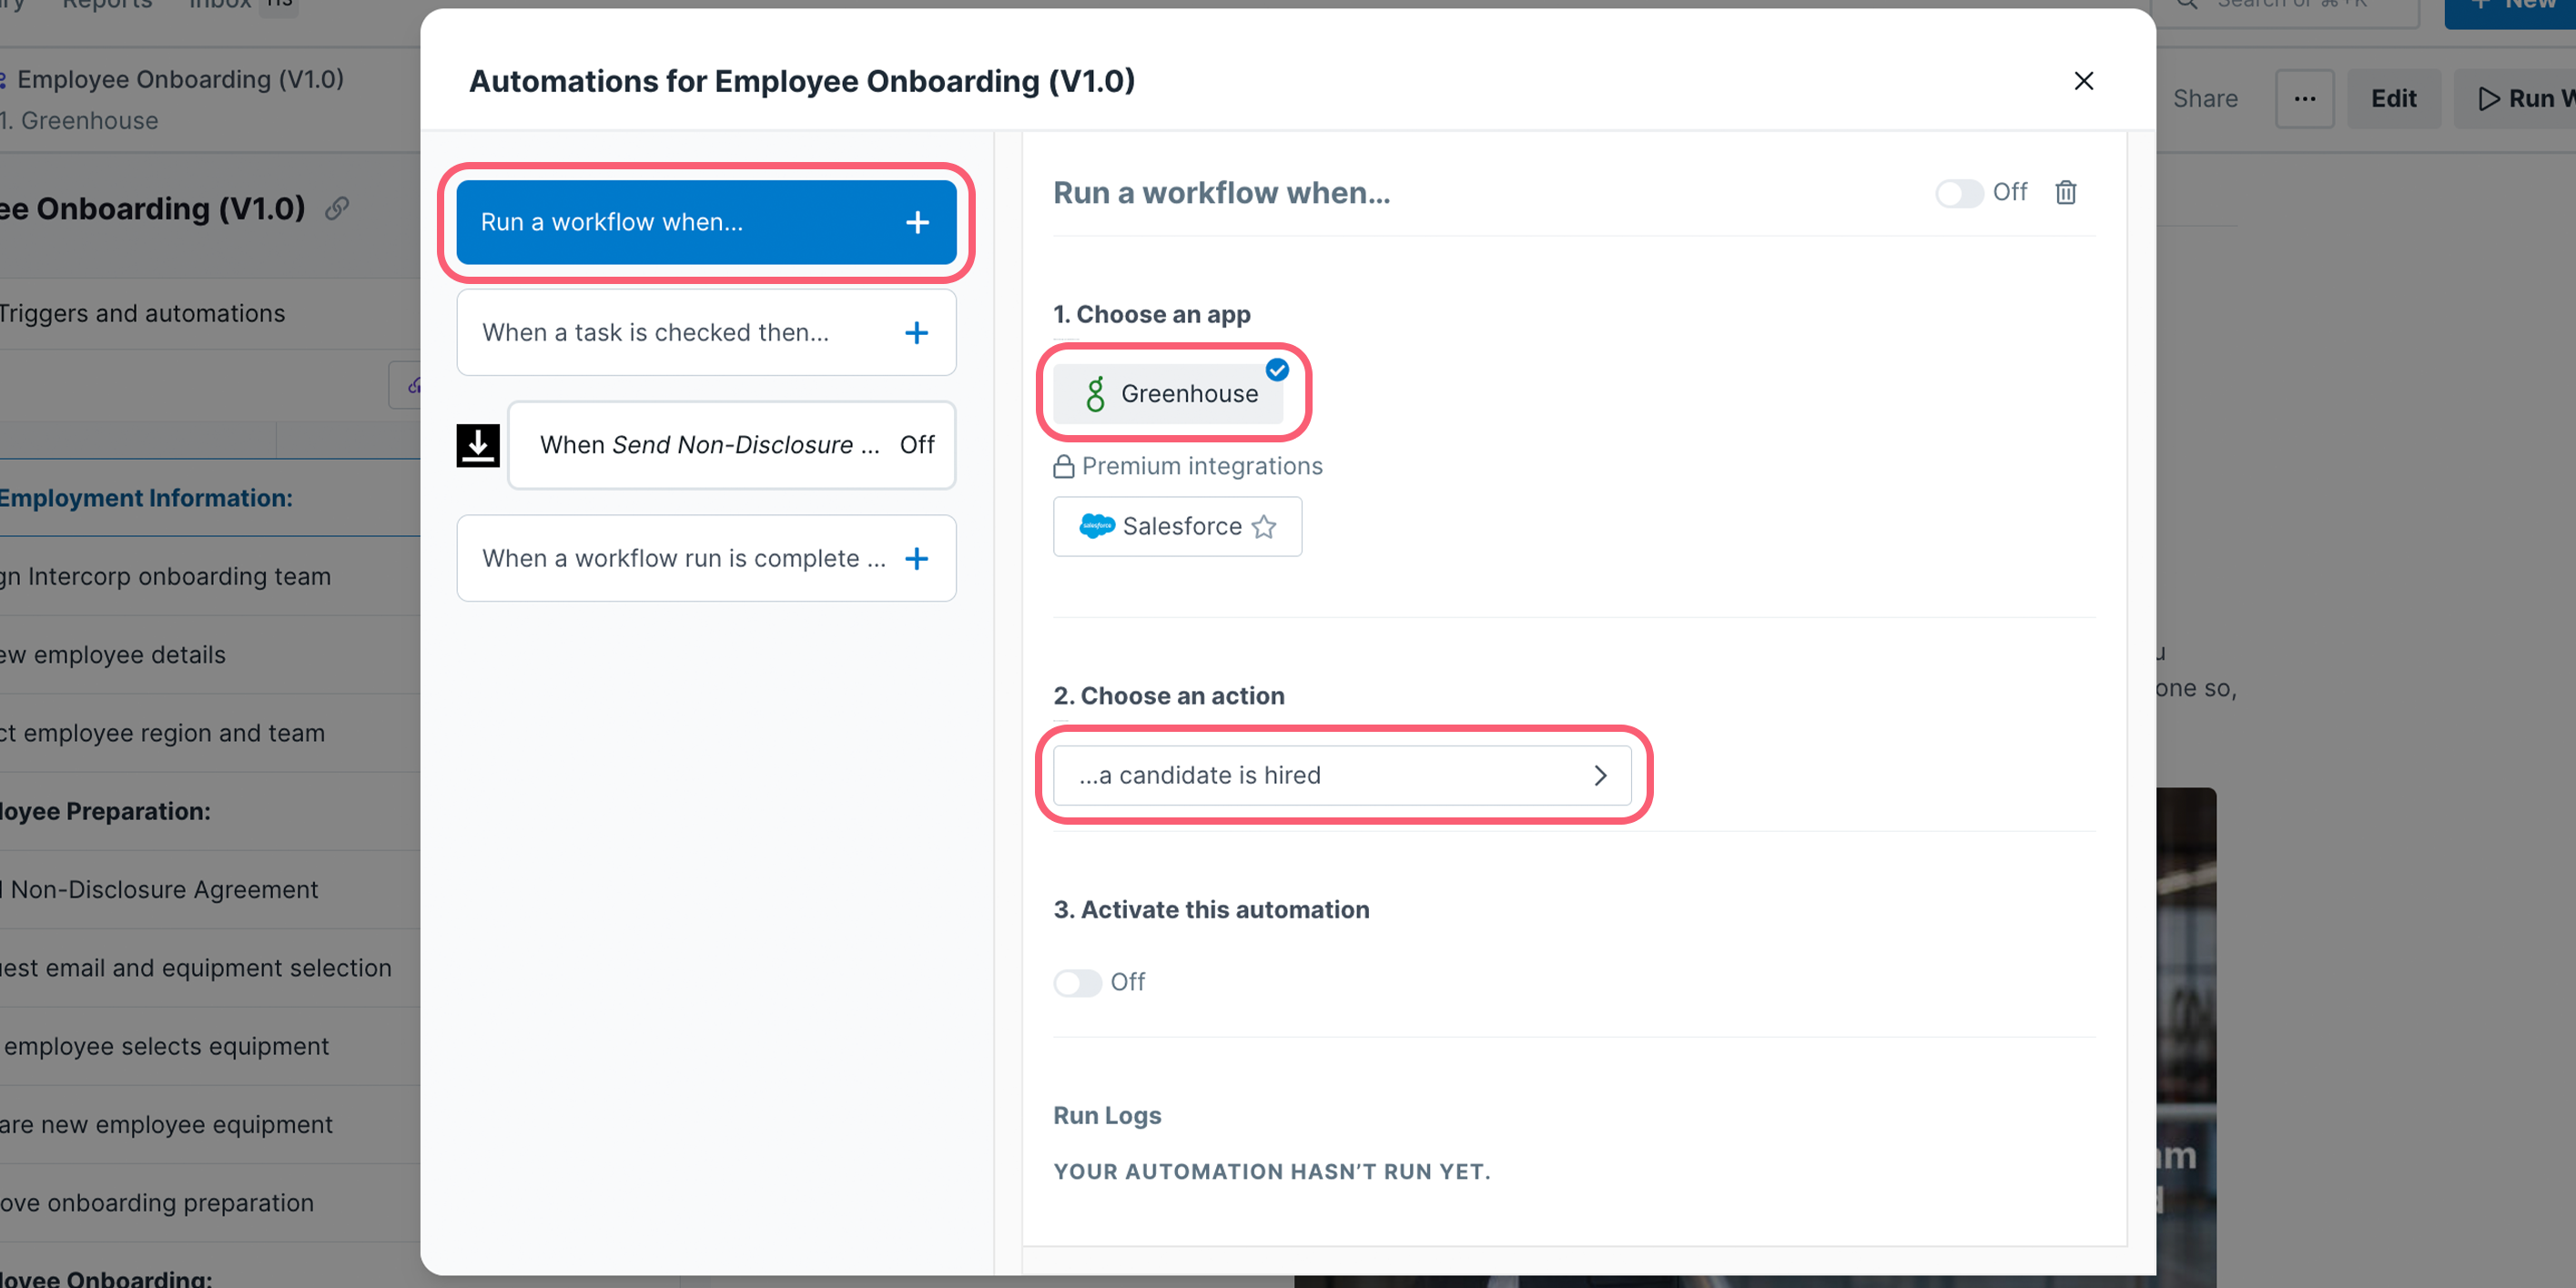Click plus icon for When a task is checked
The height and width of the screenshot is (1288, 2576).
(916, 333)
